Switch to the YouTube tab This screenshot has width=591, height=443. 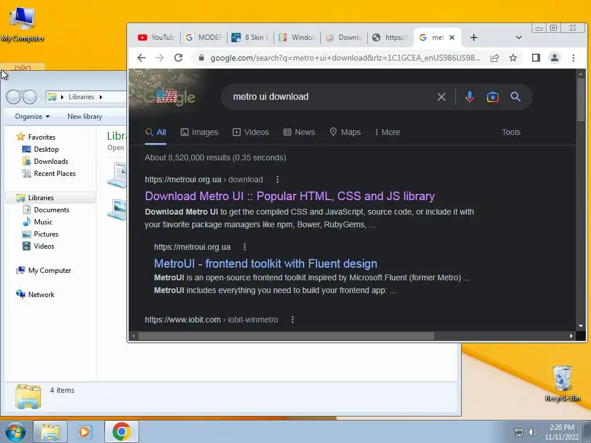tap(156, 37)
